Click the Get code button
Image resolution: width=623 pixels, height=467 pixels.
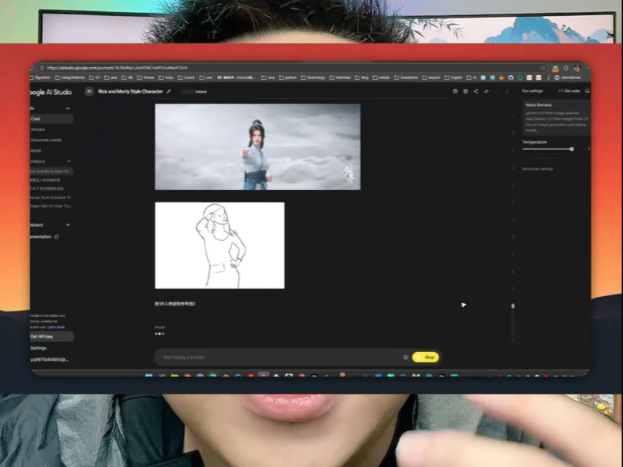[569, 91]
